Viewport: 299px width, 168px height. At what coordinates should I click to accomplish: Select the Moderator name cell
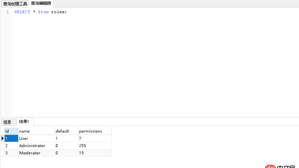[36, 153]
